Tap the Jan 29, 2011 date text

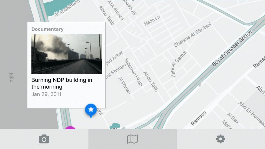pyautogui.click(x=46, y=94)
